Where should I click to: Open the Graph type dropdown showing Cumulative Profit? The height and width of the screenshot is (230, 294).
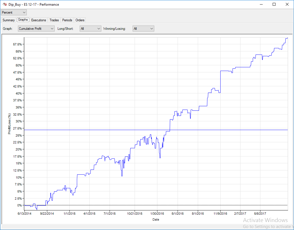[36, 29]
